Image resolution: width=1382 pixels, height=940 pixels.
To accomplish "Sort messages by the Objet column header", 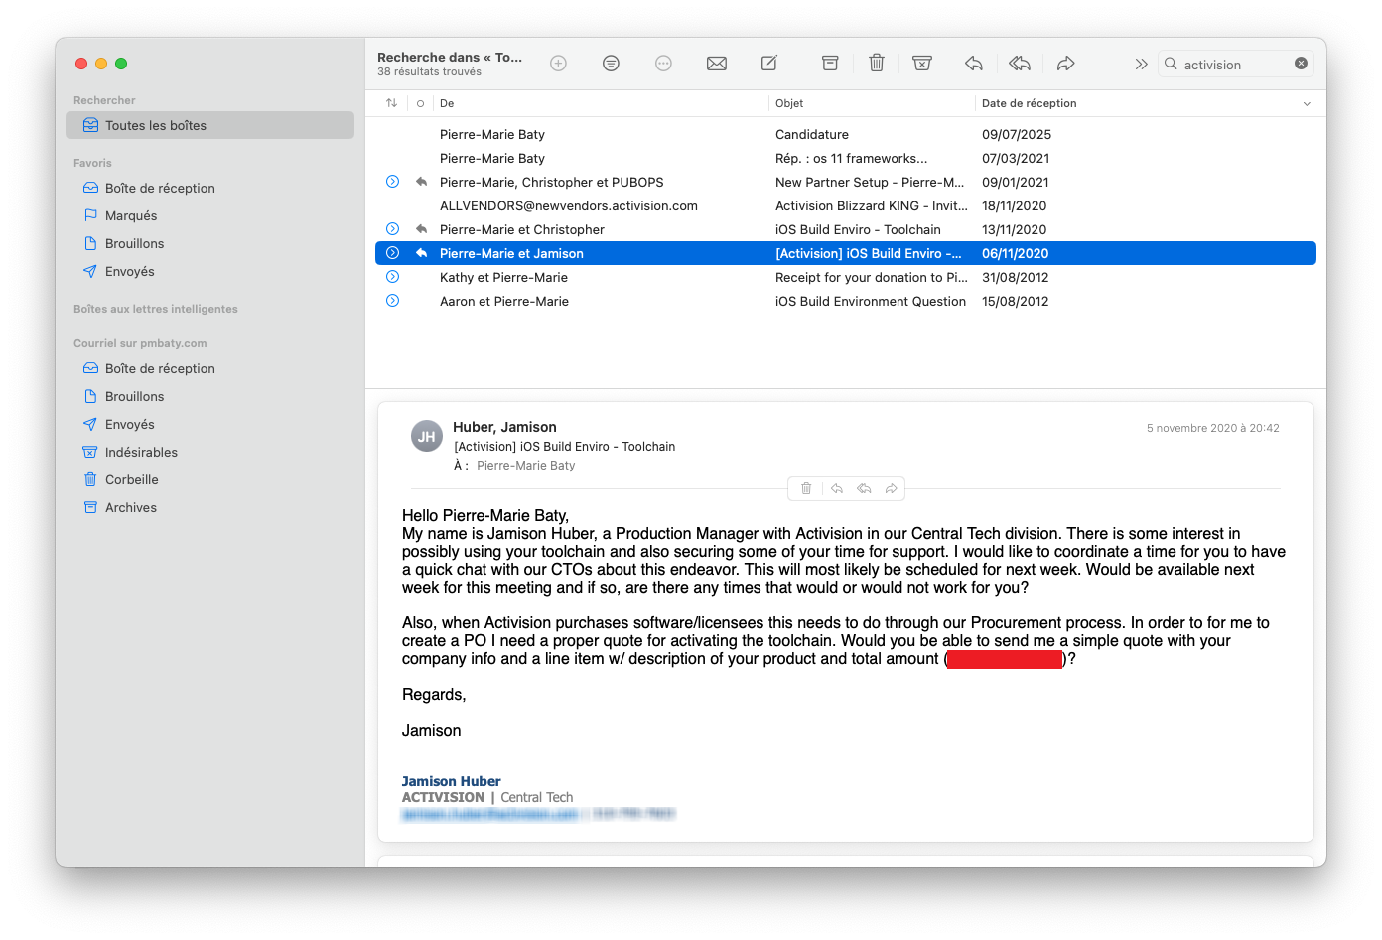I will (x=790, y=103).
